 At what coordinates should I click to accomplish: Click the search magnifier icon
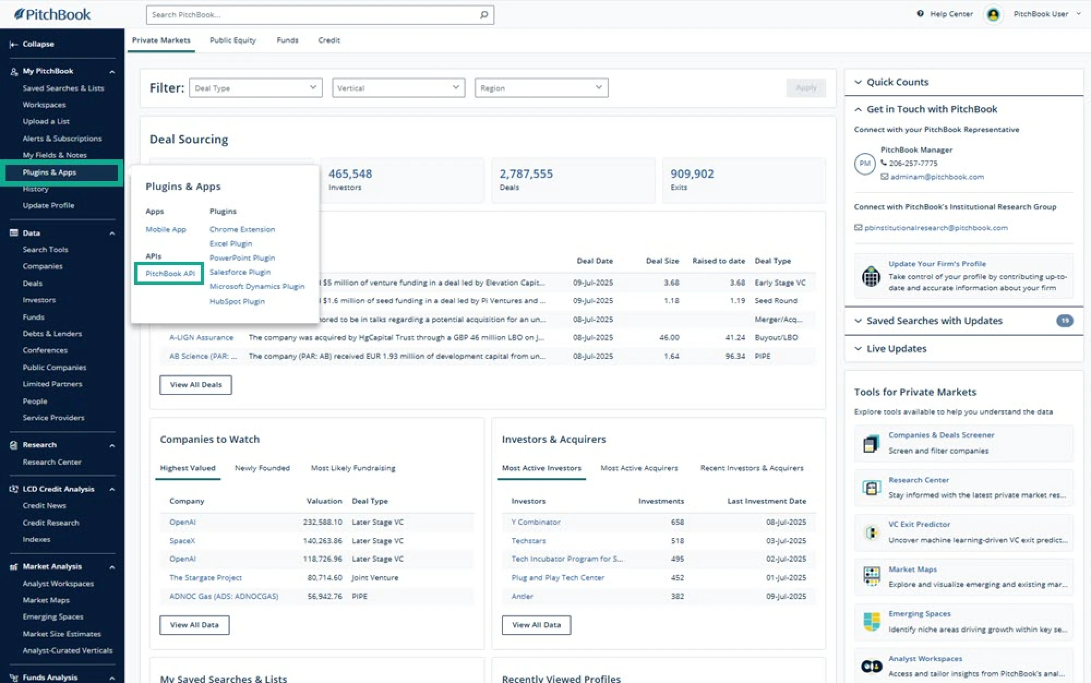(x=483, y=15)
